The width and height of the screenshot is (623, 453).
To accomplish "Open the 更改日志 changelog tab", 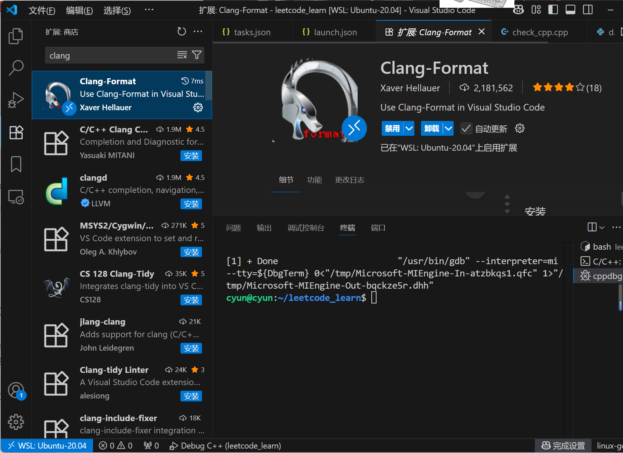I will (x=349, y=180).
